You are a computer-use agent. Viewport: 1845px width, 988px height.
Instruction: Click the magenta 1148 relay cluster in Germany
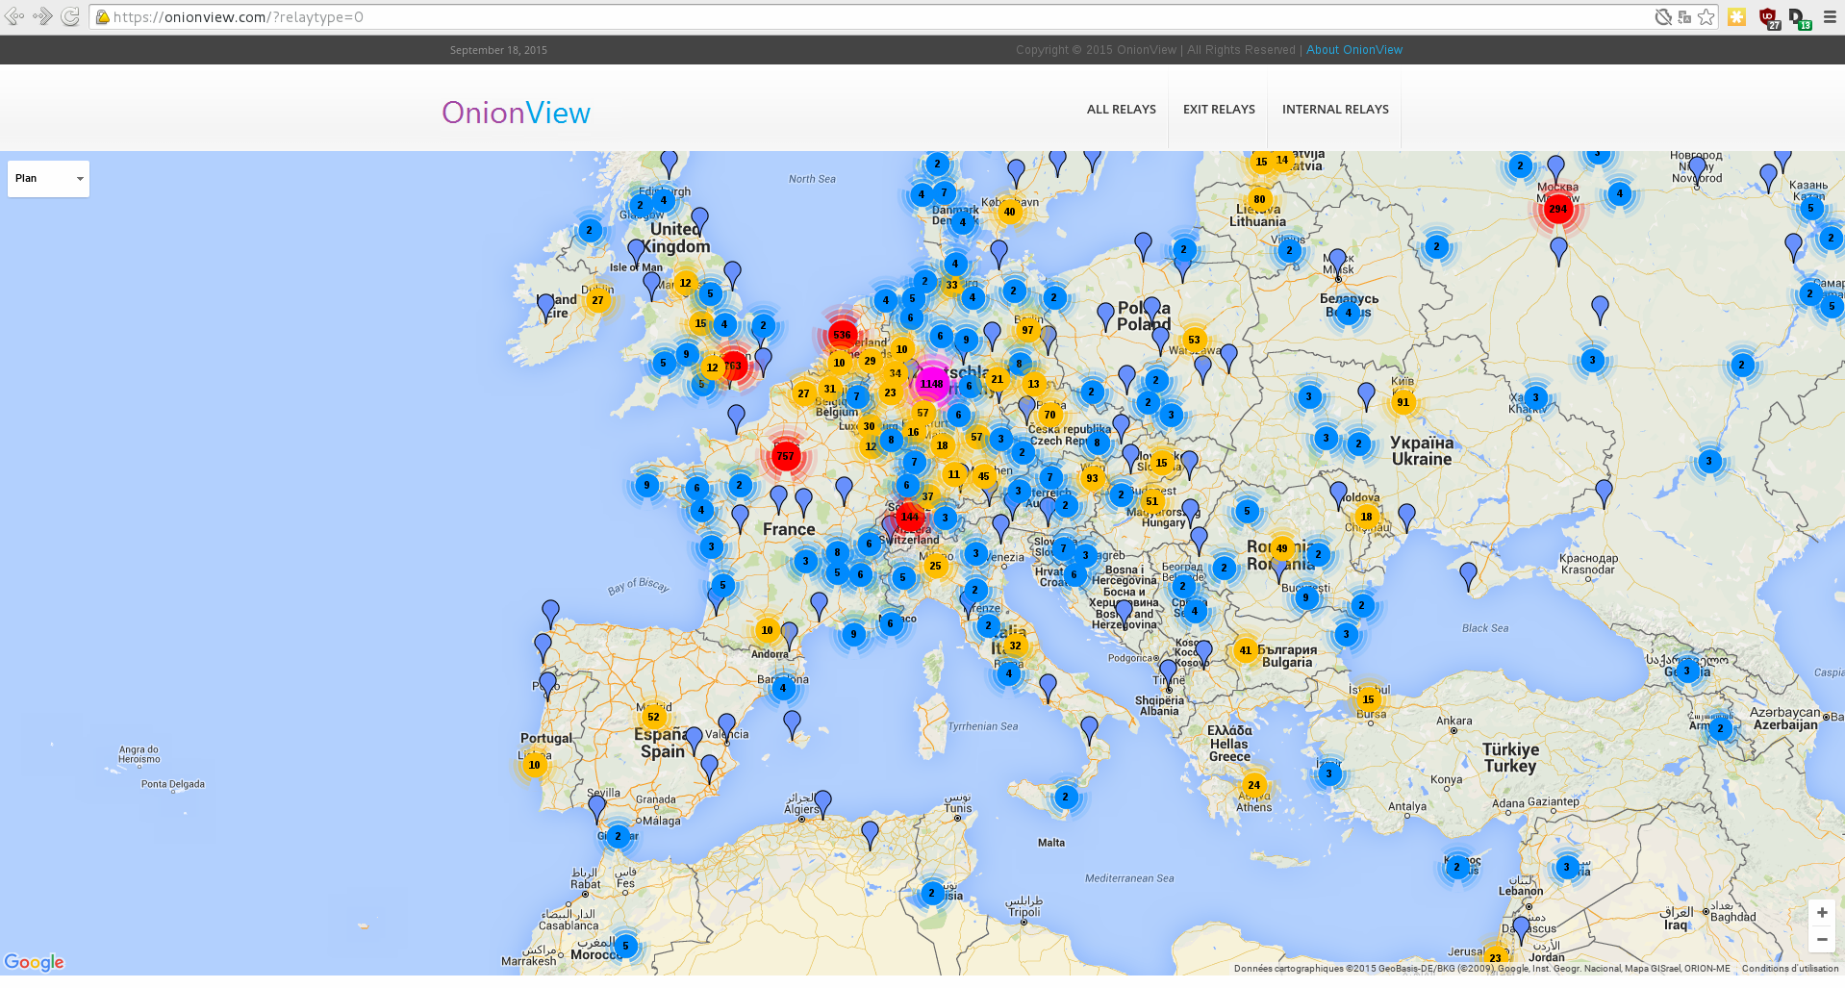[x=931, y=384]
